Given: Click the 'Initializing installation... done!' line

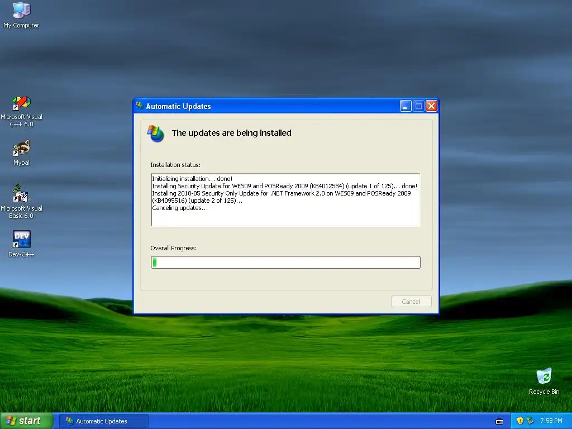Looking at the screenshot, I should (192, 179).
